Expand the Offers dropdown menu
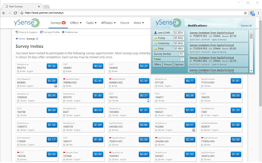The width and height of the screenshot is (262, 163). [x=76, y=23]
